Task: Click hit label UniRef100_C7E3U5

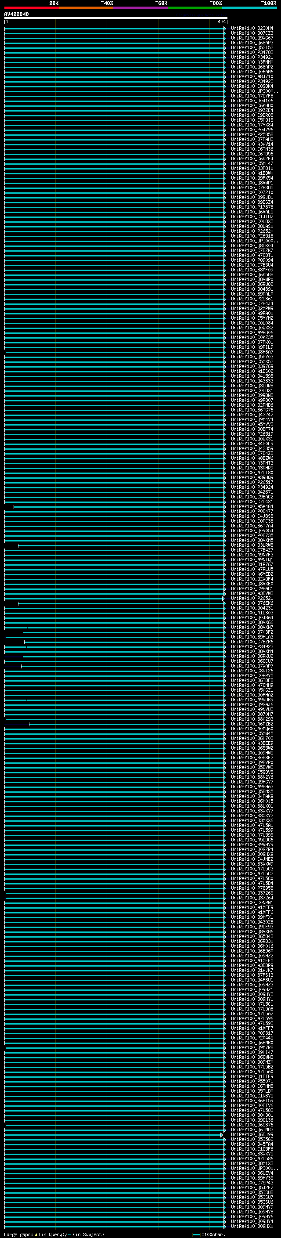Action: coord(252,188)
